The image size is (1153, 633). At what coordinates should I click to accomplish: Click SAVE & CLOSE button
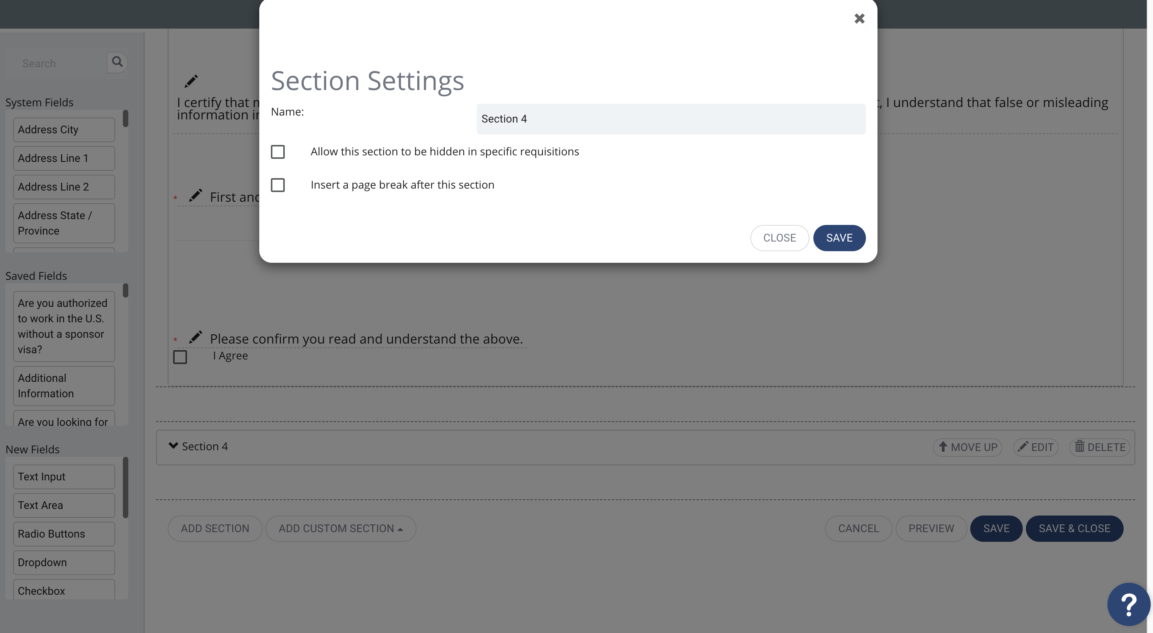(1074, 529)
